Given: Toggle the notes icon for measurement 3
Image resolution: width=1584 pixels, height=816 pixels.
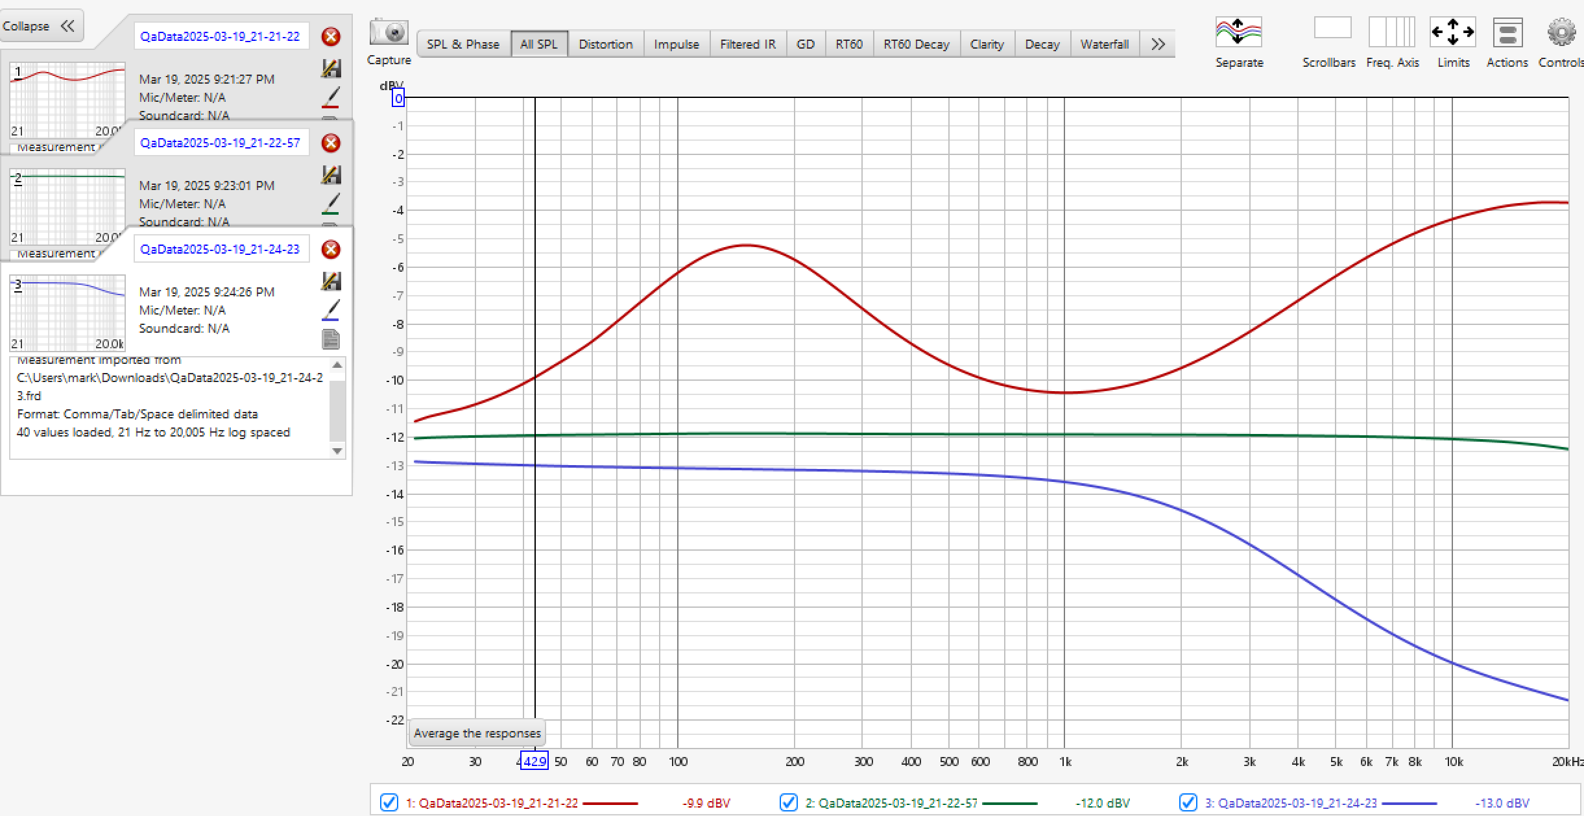Looking at the screenshot, I should [331, 339].
